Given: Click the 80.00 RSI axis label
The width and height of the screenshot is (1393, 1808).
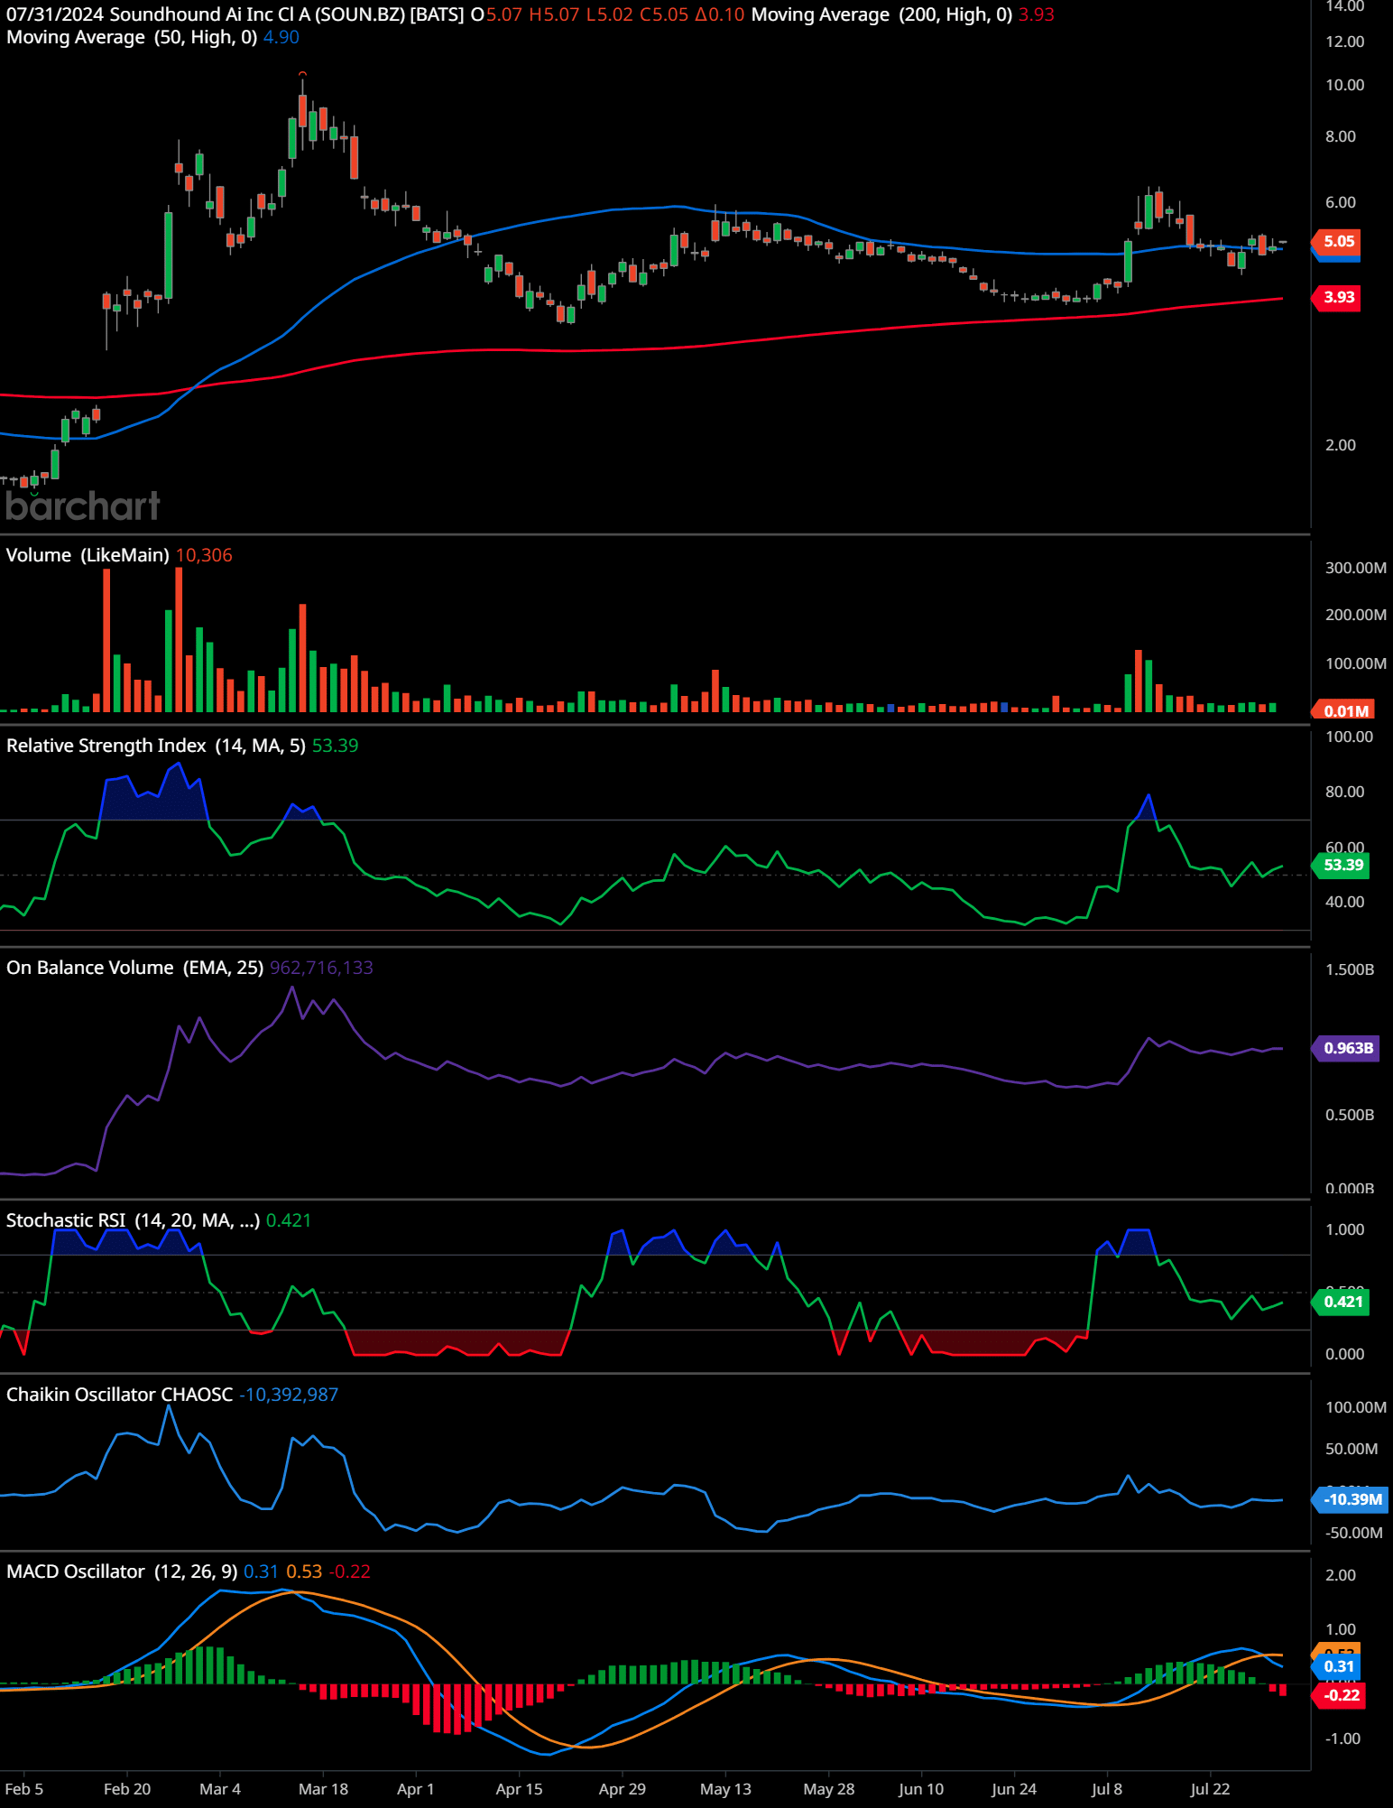Looking at the screenshot, I should 1344,792.
